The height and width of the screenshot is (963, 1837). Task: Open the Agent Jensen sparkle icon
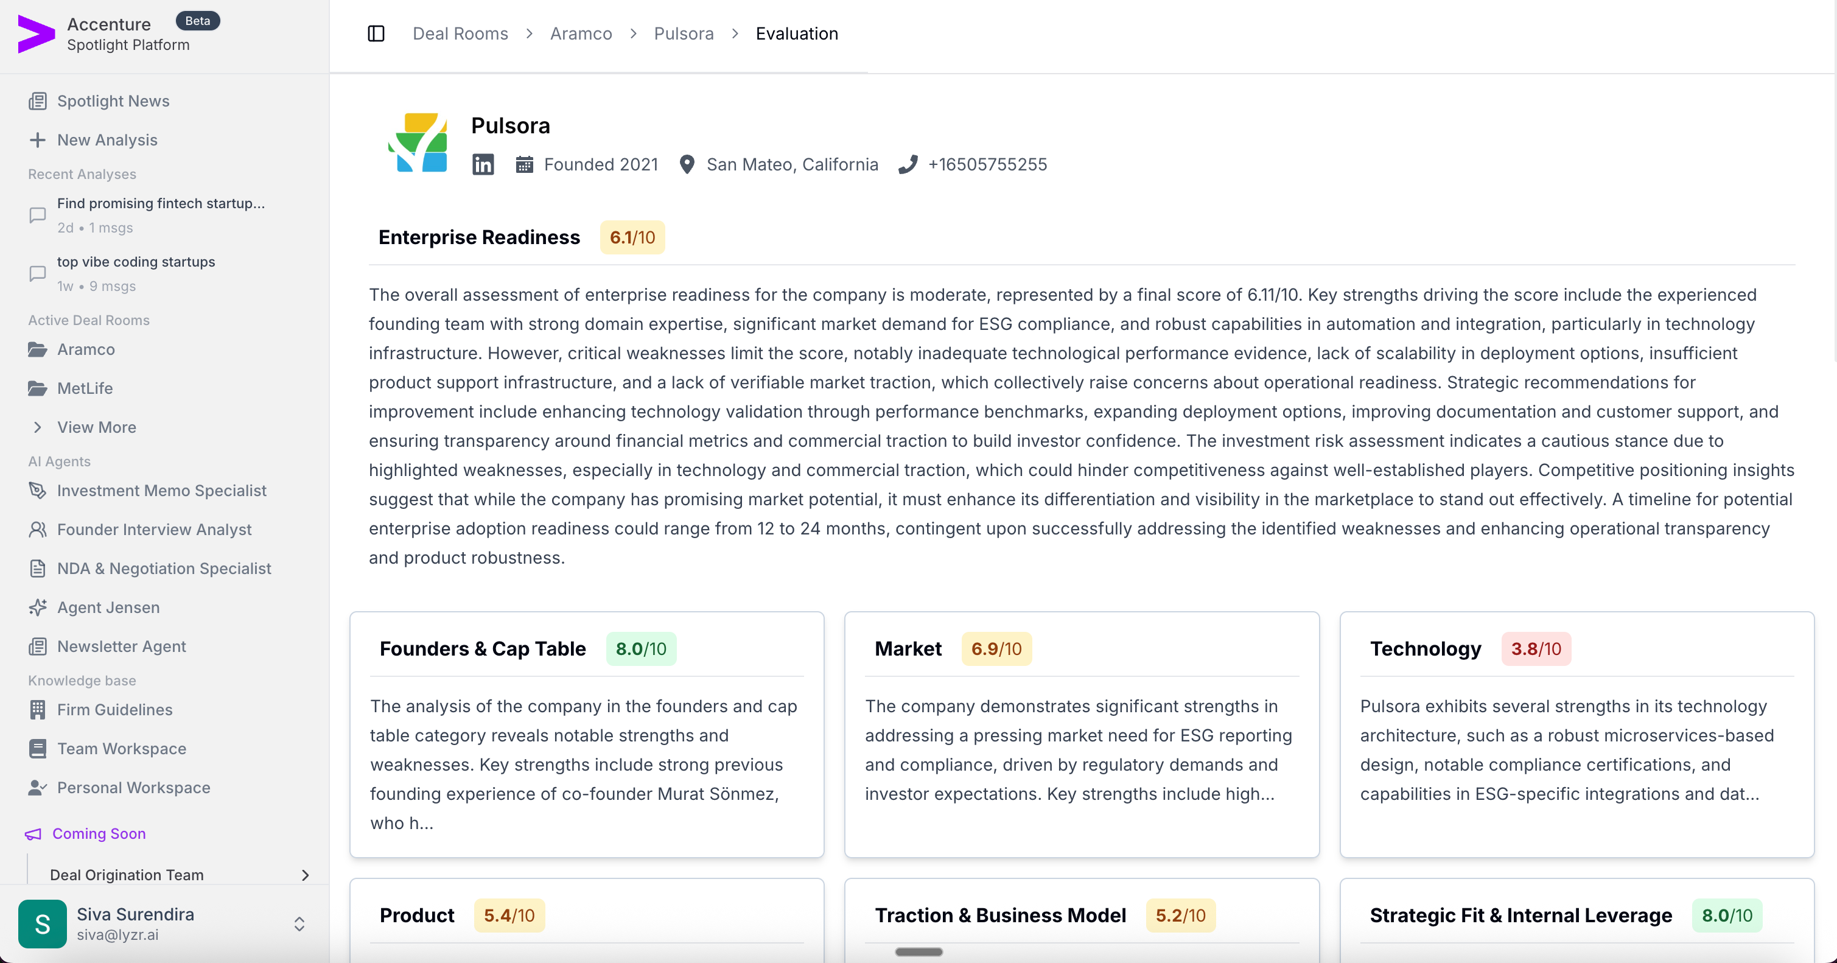pyautogui.click(x=38, y=608)
